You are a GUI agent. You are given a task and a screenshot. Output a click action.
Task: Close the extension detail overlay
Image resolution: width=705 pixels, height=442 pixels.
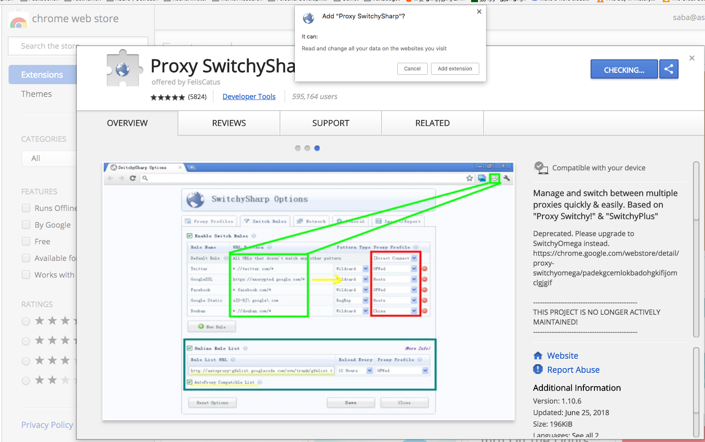pyautogui.click(x=692, y=58)
